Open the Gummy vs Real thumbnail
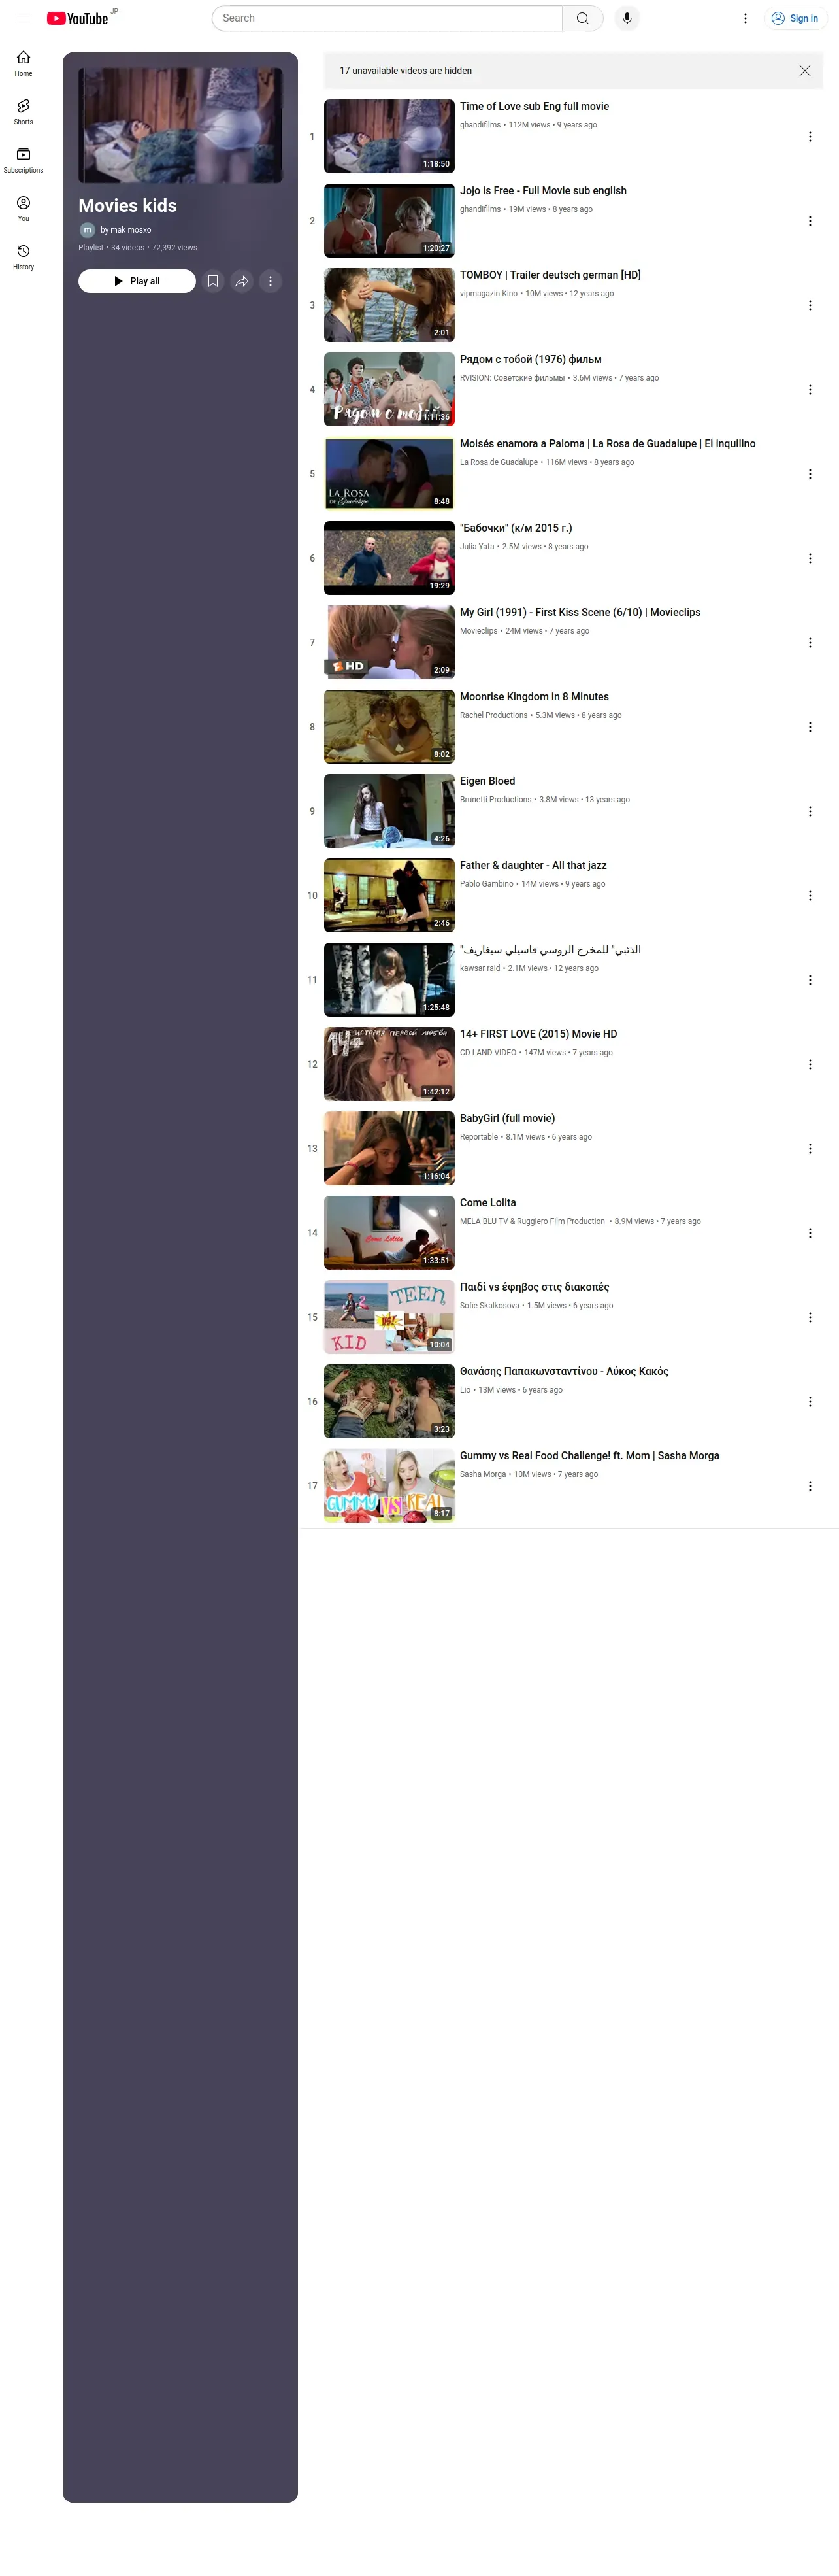The width and height of the screenshot is (839, 2576). tap(389, 1486)
